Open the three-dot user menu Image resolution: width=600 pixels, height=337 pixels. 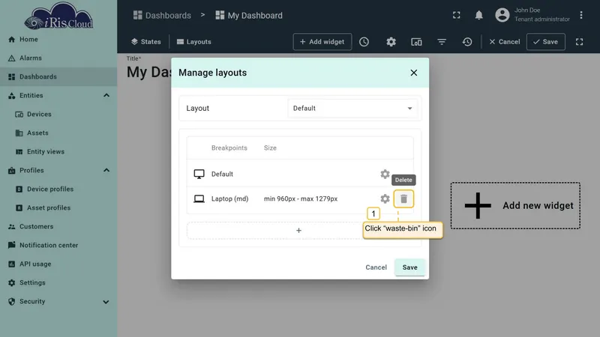[580, 15]
